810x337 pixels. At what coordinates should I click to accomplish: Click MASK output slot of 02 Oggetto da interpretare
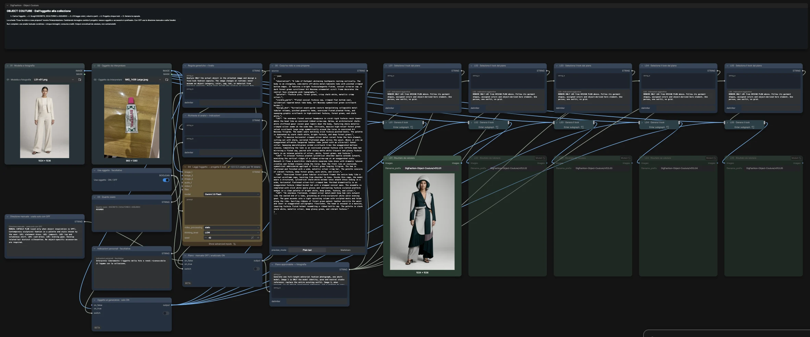pyautogui.click(x=171, y=74)
